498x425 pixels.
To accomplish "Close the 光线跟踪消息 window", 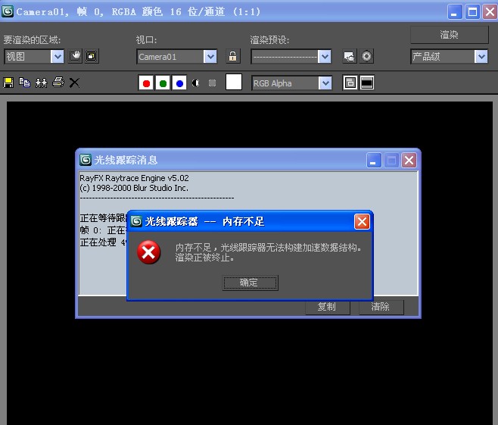I will tap(409, 160).
